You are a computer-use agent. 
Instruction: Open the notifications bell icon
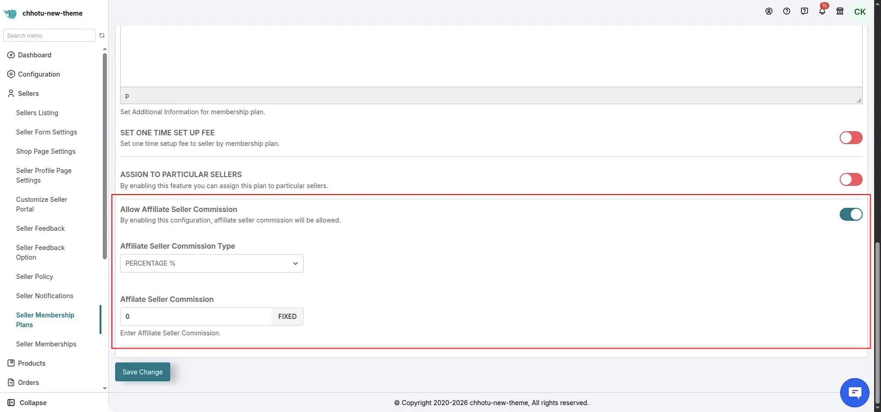pos(822,11)
